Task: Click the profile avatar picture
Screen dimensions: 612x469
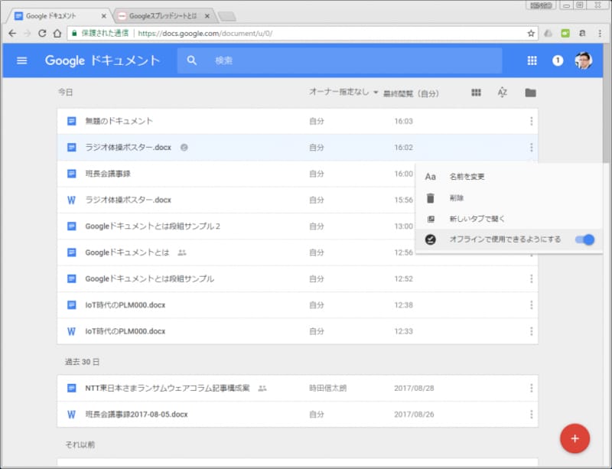Action: click(x=584, y=60)
